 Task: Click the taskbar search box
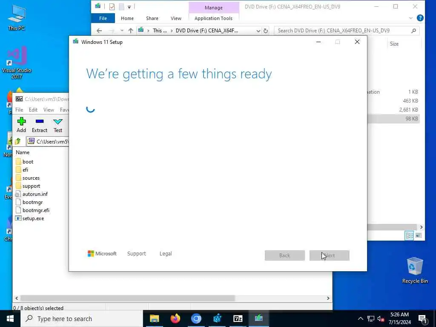(x=81, y=318)
